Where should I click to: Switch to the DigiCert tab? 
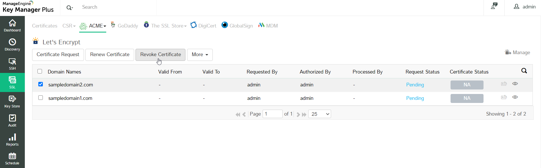click(203, 26)
